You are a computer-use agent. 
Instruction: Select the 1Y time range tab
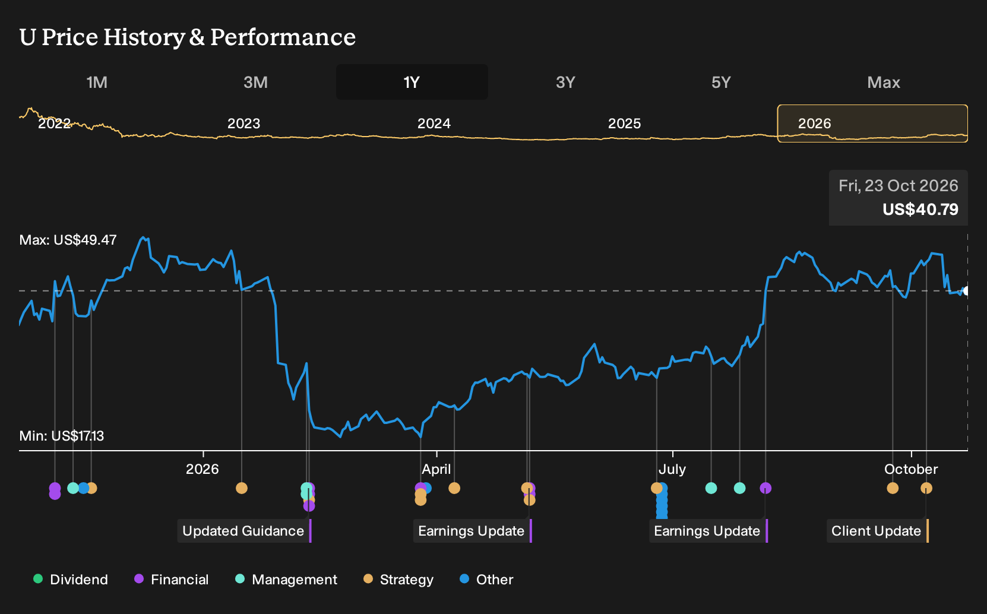click(412, 82)
